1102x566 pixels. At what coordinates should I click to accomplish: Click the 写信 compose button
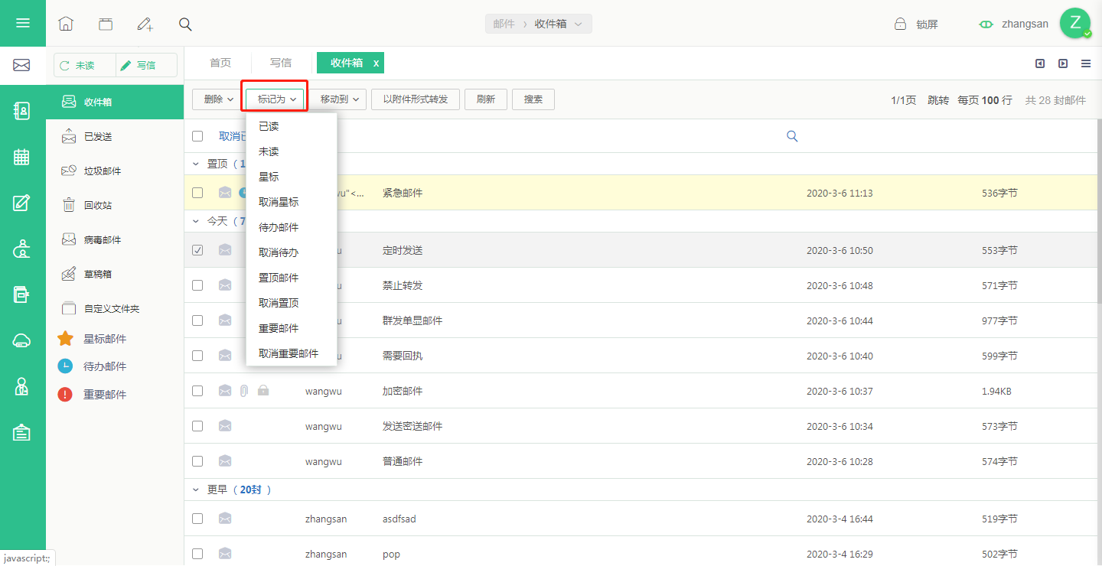point(146,66)
